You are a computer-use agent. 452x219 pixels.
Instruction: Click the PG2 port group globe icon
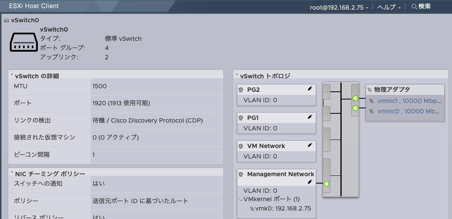(241, 90)
